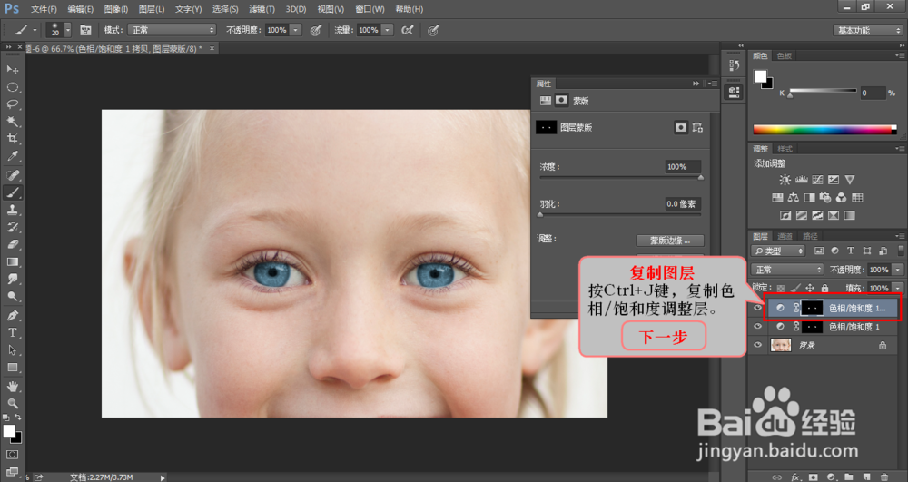The height and width of the screenshot is (482, 908).
Task: Open the layer blend mode 正常 dropdown
Action: tap(787, 270)
